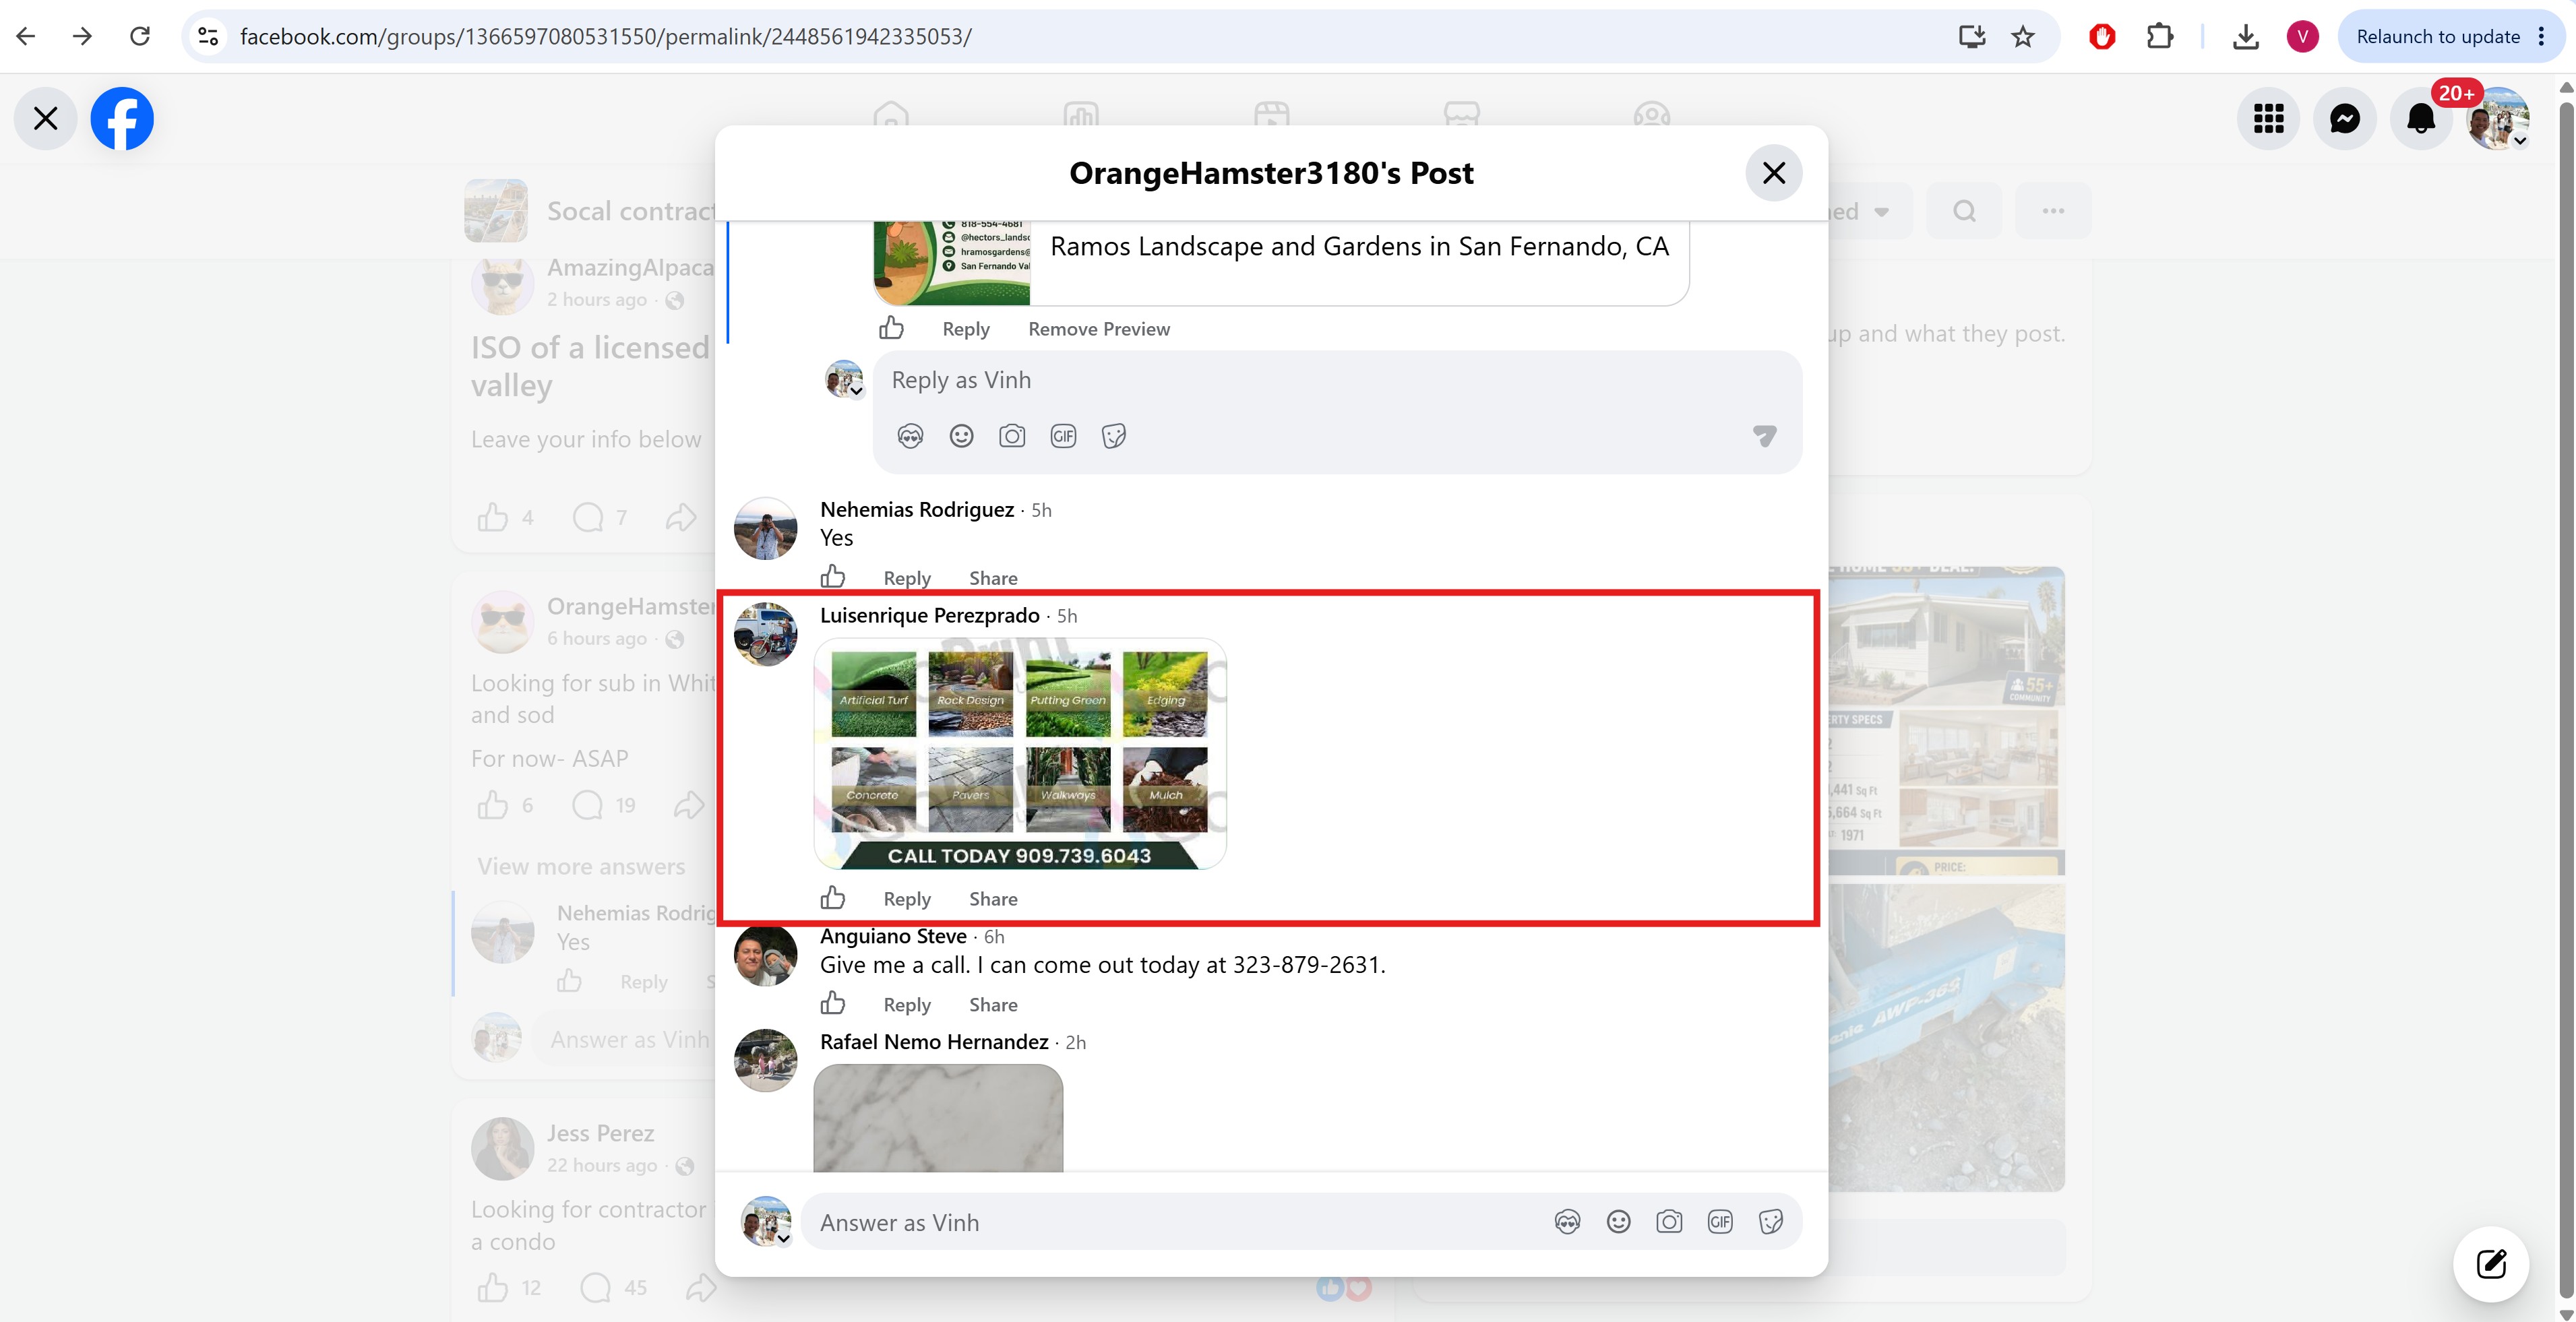Open Luisenrique Perezprado's profile picture
This screenshot has width=2576, height=1322.
[x=766, y=634]
